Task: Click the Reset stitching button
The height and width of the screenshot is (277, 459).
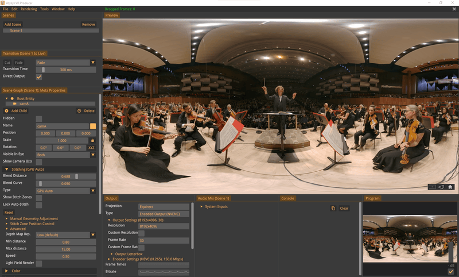Action: [x=9, y=212]
